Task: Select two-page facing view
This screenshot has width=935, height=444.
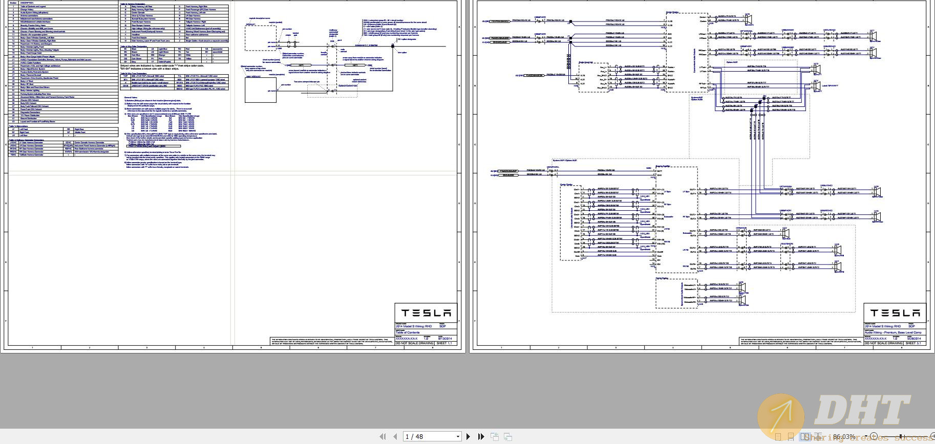Action: pyautogui.click(x=804, y=436)
